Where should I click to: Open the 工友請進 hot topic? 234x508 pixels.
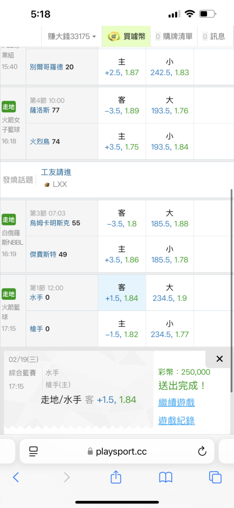point(56,172)
